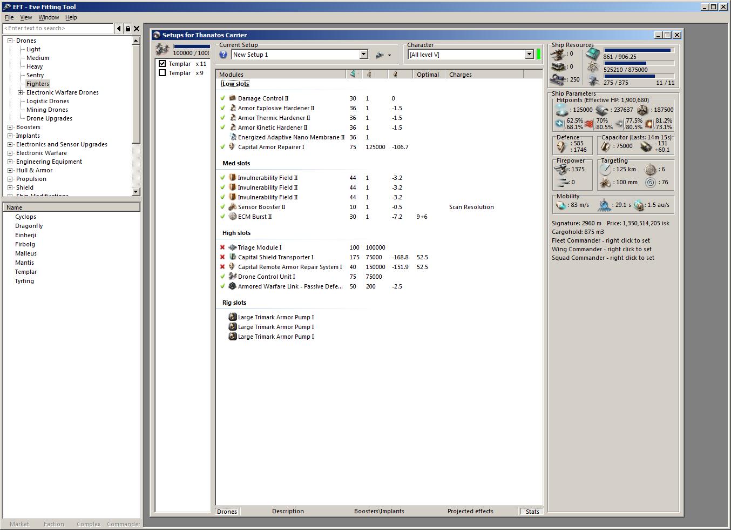Click the turret hardpoints icon in Ship Resources
This screenshot has height=530, width=731.
click(x=558, y=54)
